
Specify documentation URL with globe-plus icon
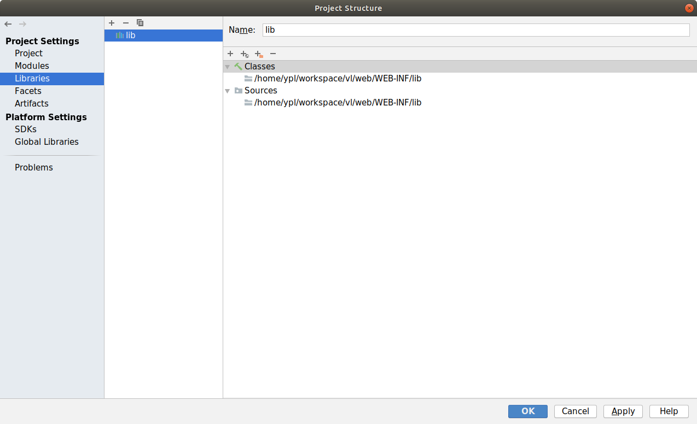pyautogui.click(x=245, y=54)
